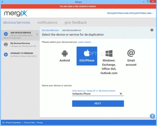The image size is (157, 126).
Task: Click the My Devices/Services phone icon
Action: [x=6, y=45]
